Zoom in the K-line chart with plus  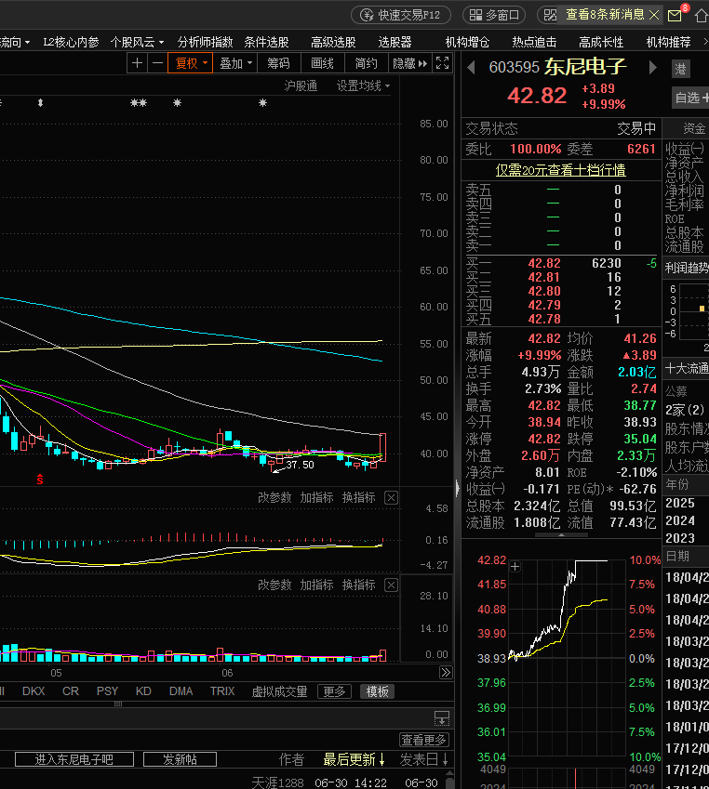click(137, 63)
